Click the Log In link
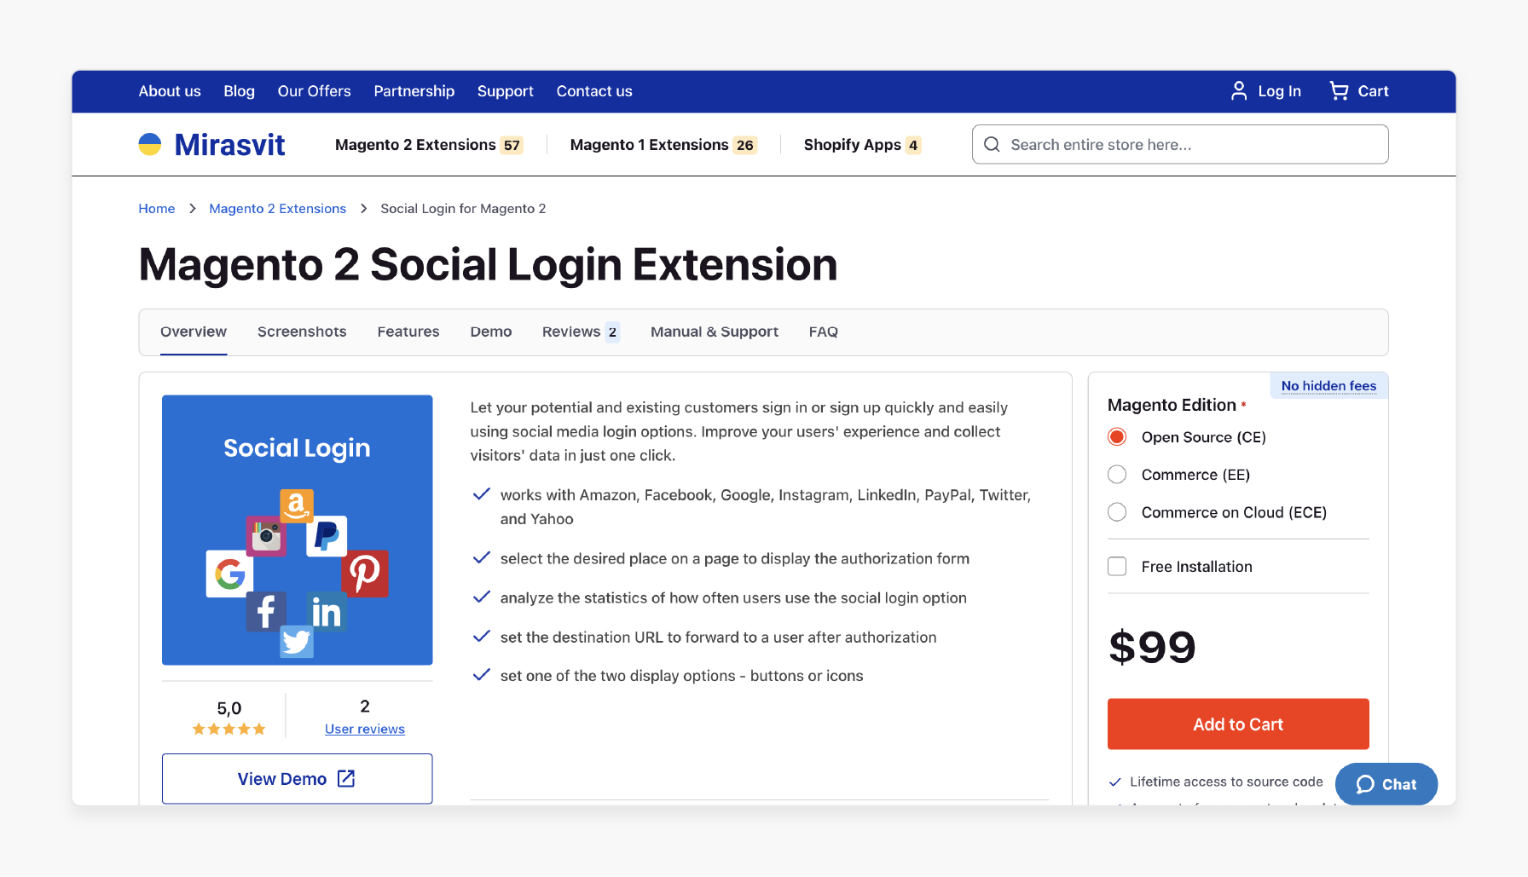 tap(1279, 91)
